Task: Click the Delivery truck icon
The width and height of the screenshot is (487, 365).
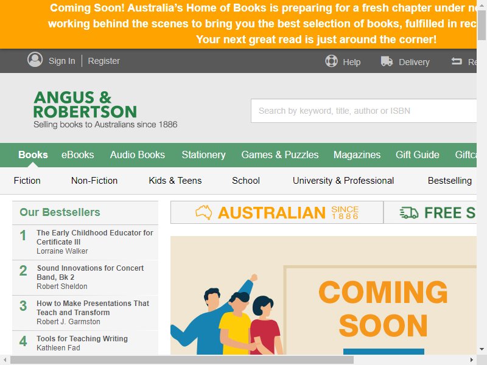Action: [387, 61]
